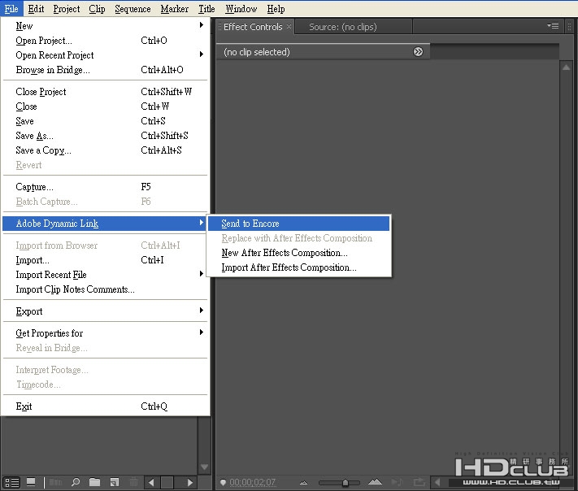Select Open Project from File menu
The width and height of the screenshot is (578, 491).
[x=105, y=41]
